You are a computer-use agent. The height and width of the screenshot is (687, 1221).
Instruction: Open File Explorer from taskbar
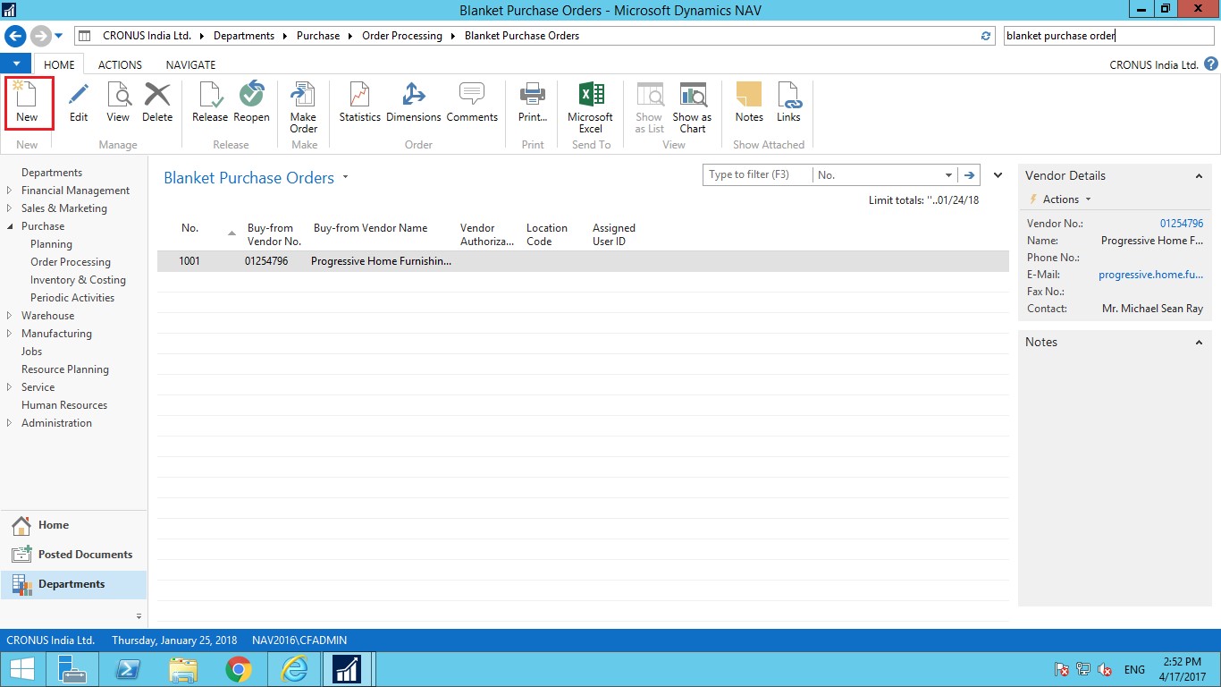[x=183, y=669]
